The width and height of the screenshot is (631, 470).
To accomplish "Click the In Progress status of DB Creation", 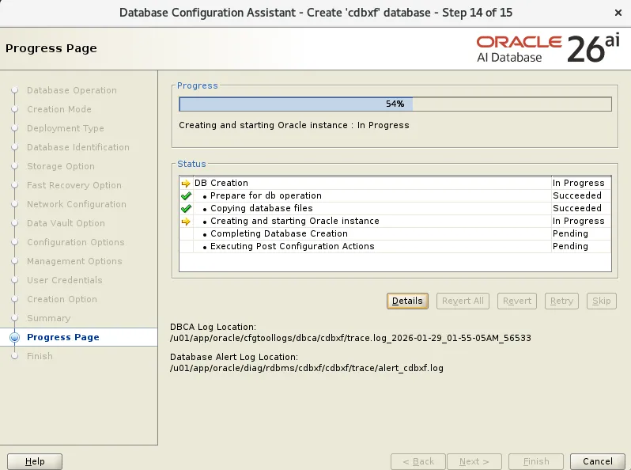I will [x=578, y=183].
